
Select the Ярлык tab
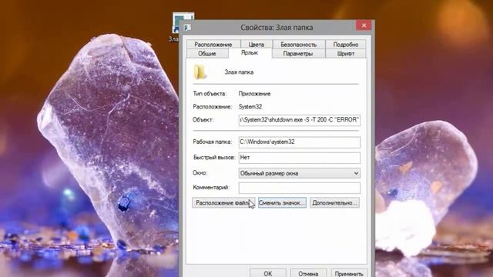click(x=250, y=53)
